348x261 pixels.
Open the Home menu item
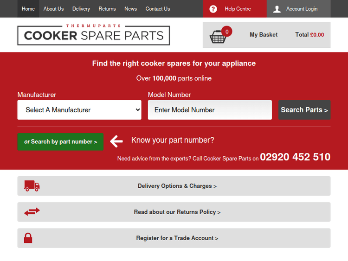pos(28,9)
